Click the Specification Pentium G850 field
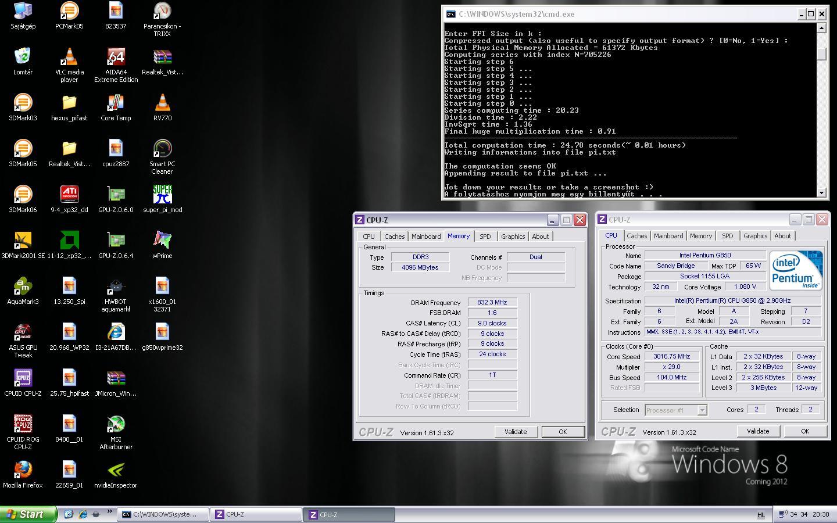The image size is (837, 523). tap(732, 301)
